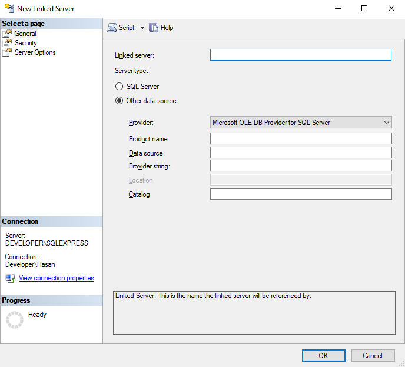
Task: Go to the Server Options page
Action: (35, 52)
